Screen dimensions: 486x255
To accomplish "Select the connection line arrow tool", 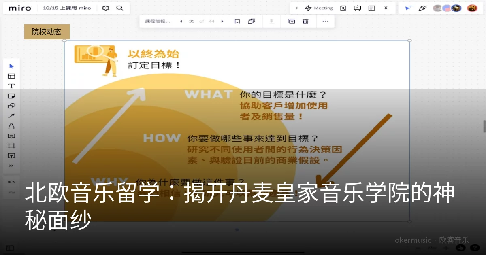I will pos(11,116).
